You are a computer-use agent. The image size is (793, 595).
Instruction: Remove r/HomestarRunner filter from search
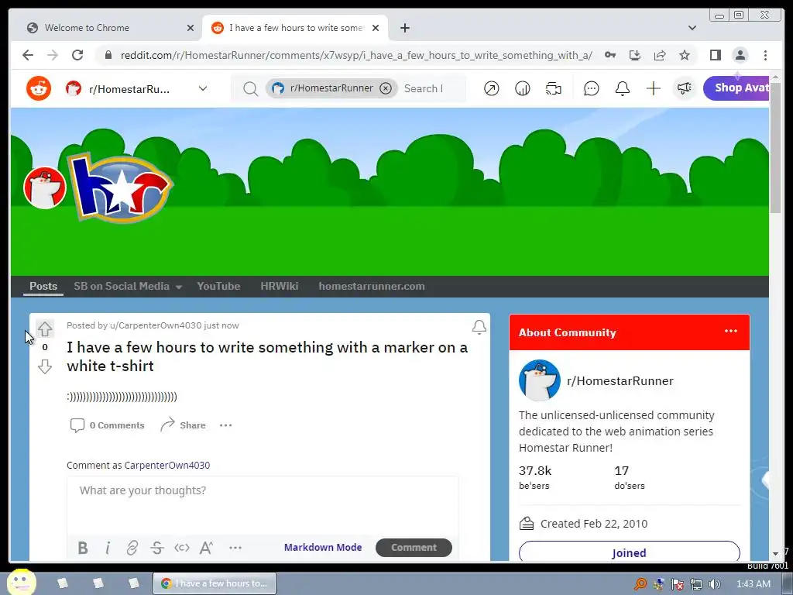(386, 88)
